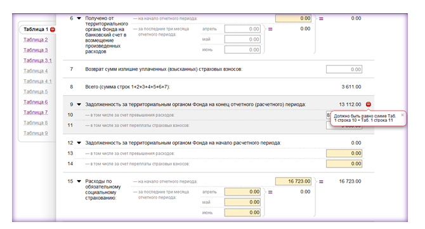The image size is (425, 229).
Task: Go to Таблица 4.1
Action: tap(37, 81)
